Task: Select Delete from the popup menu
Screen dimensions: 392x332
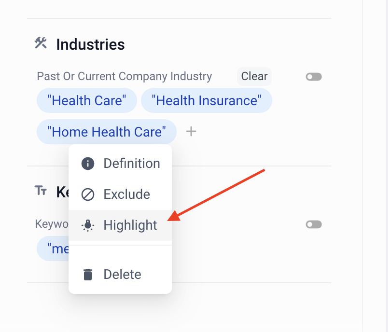Action: pos(122,275)
